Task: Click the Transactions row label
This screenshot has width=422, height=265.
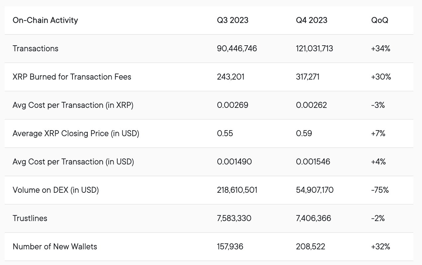Action: click(x=36, y=49)
